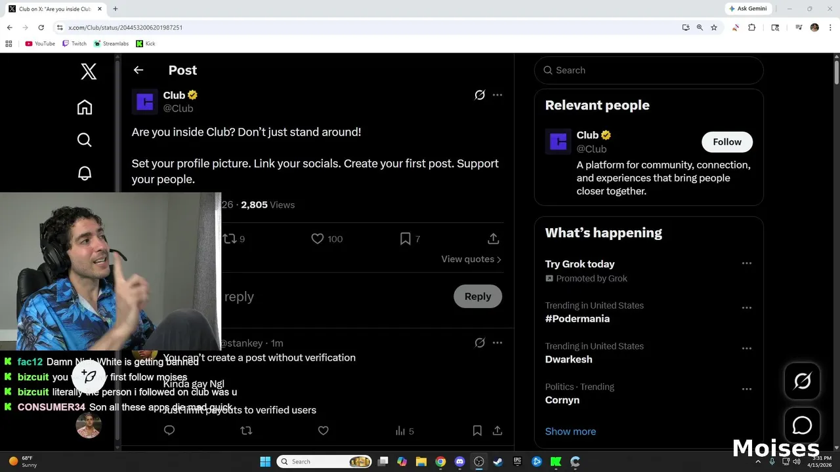Image resolution: width=840 pixels, height=472 pixels.
Task: Open Club profile name in Relevant people
Action: pos(587,135)
